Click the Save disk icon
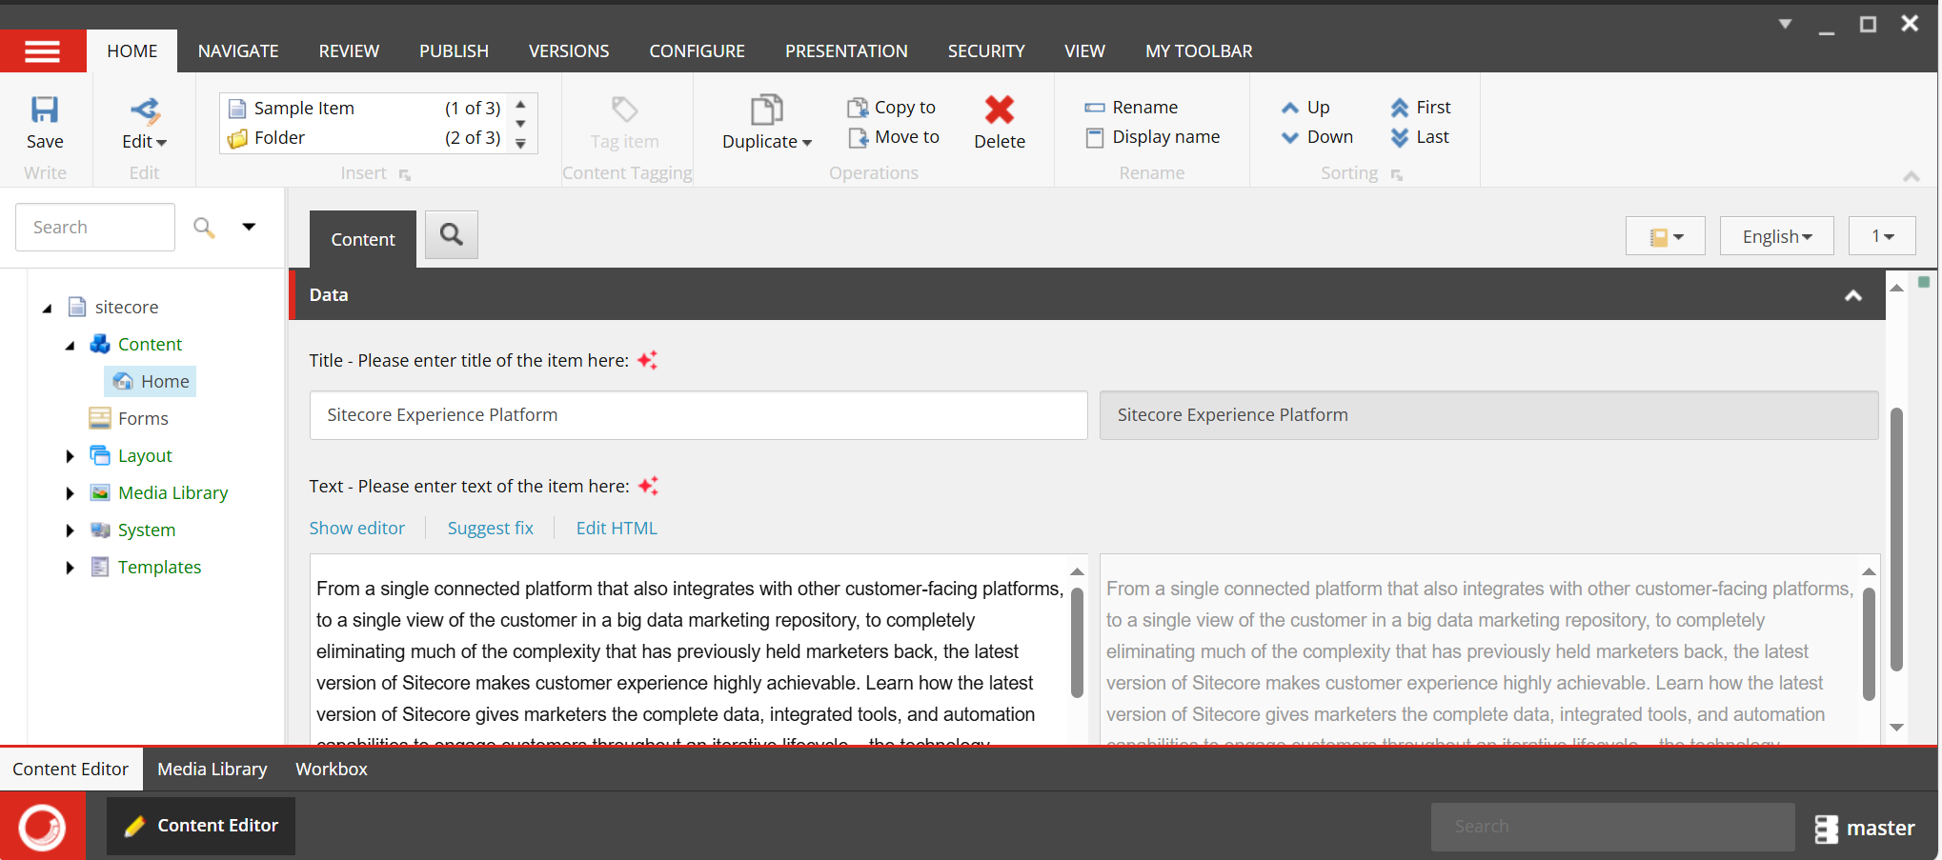This screenshot has width=1942, height=860. coord(45,110)
